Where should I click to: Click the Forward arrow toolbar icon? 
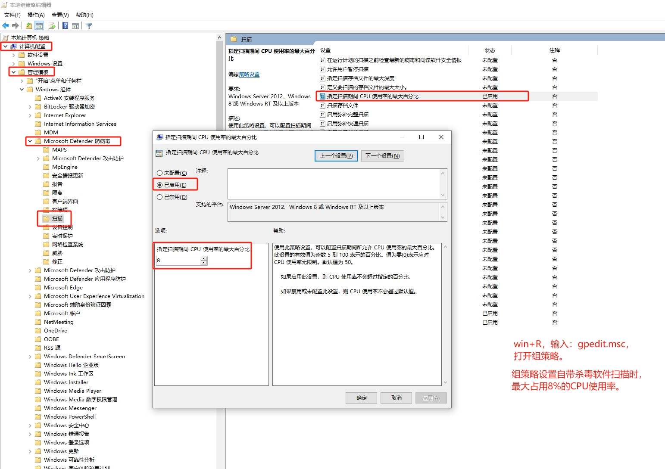[16, 26]
